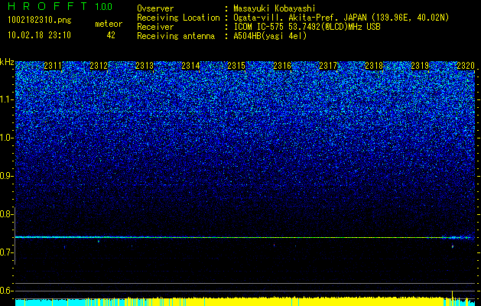Click the 1.0 kHz axis label
This screenshot has height=306, width=481.
pos(7,138)
